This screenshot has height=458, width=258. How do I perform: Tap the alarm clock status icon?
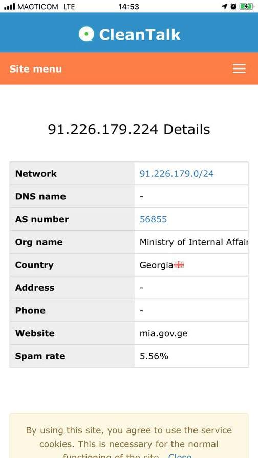pos(233,7)
